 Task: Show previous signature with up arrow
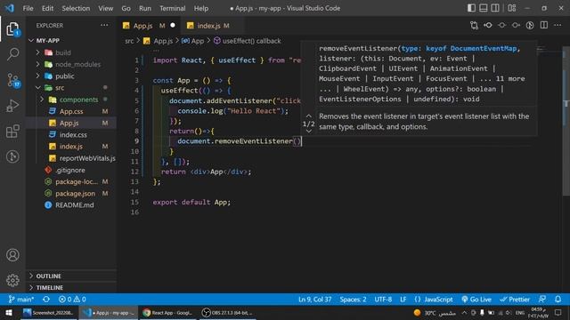click(309, 116)
